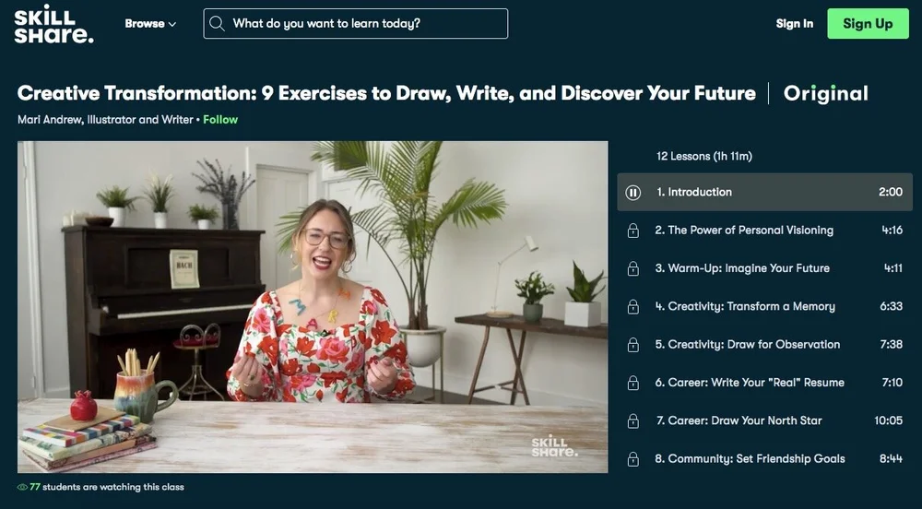The width and height of the screenshot is (922, 509).
Task: Pause the Introduction lesson icon
Action: click(632, 192)
